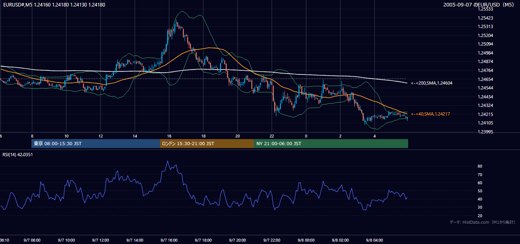The height and width of the screenshot is (244, 520).
Task: Click the 9/7 22:00 bottom time label
Action: (272, 240)
